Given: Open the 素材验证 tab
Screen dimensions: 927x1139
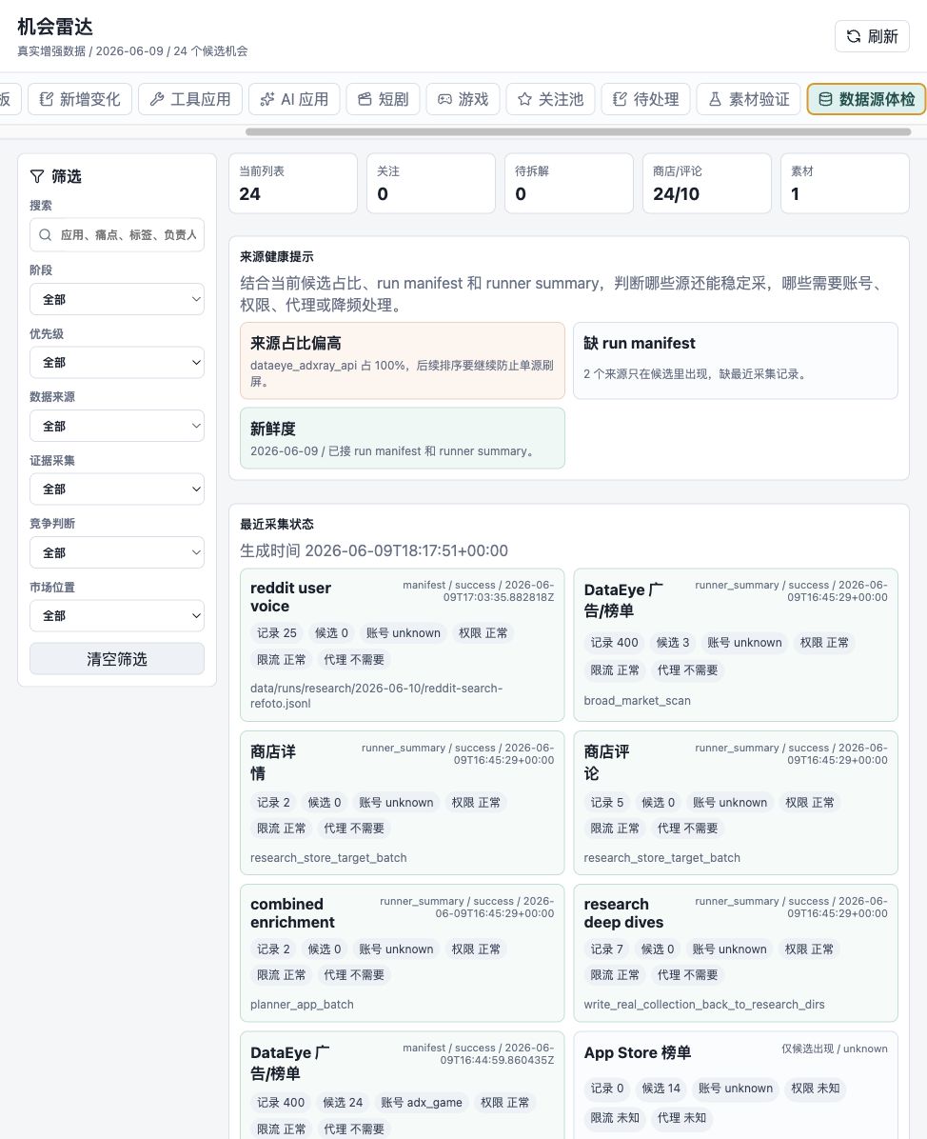Looking at the screenshot, I should (x=748, y=99).
